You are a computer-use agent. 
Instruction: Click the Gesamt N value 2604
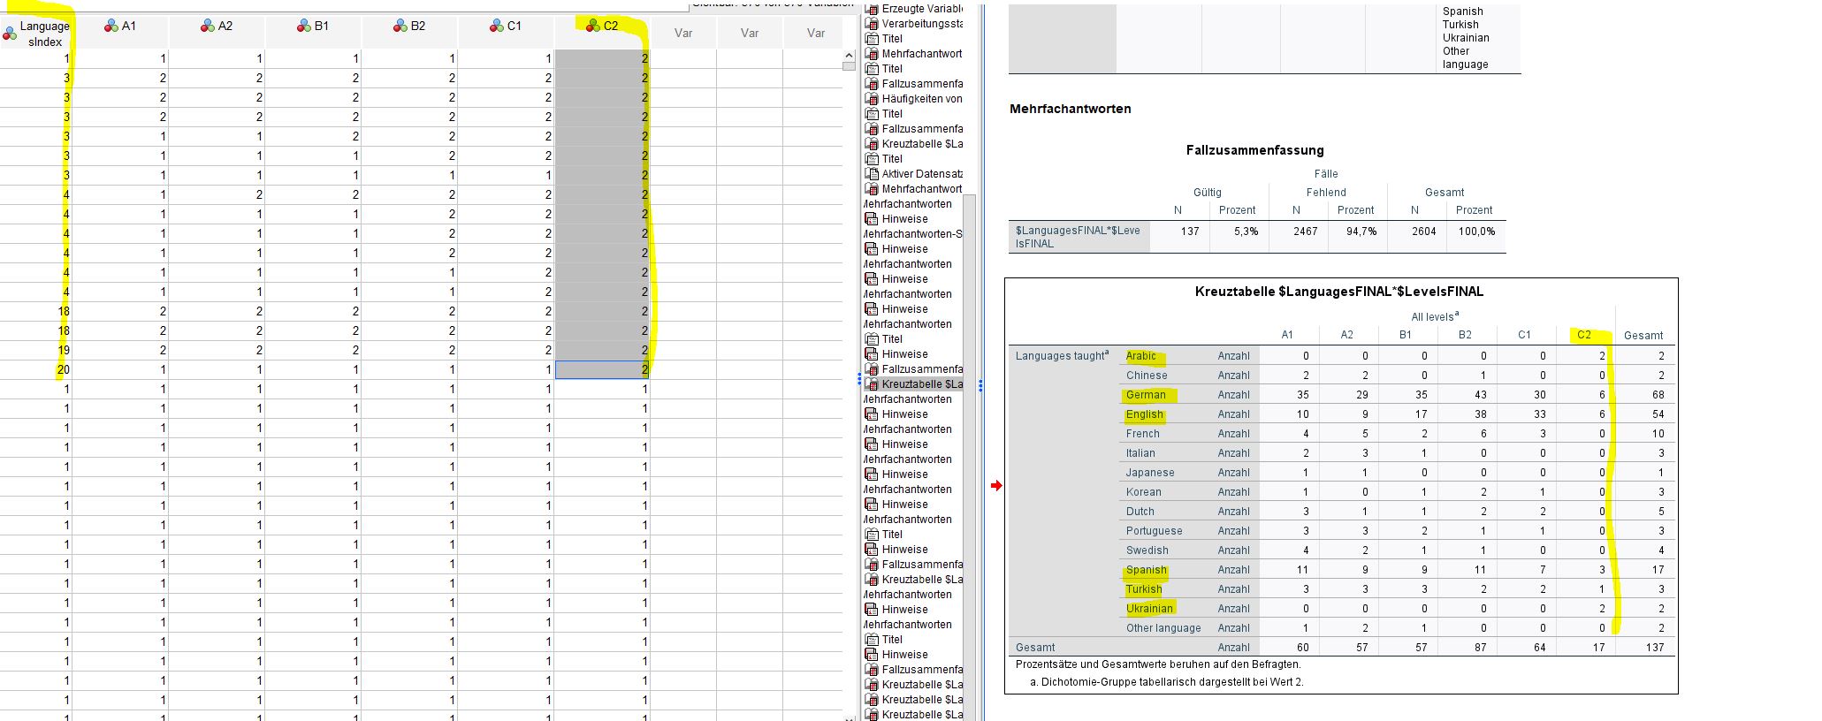coord(1423,231)
